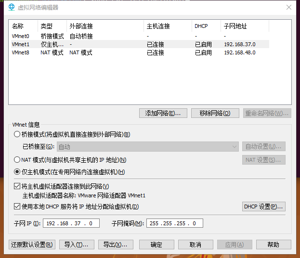Image resolution: width=300 pixels, height=258 pixels.
Task: Click NAT 模式 external connection cell of VMnet8
Action: coord(81,52)
